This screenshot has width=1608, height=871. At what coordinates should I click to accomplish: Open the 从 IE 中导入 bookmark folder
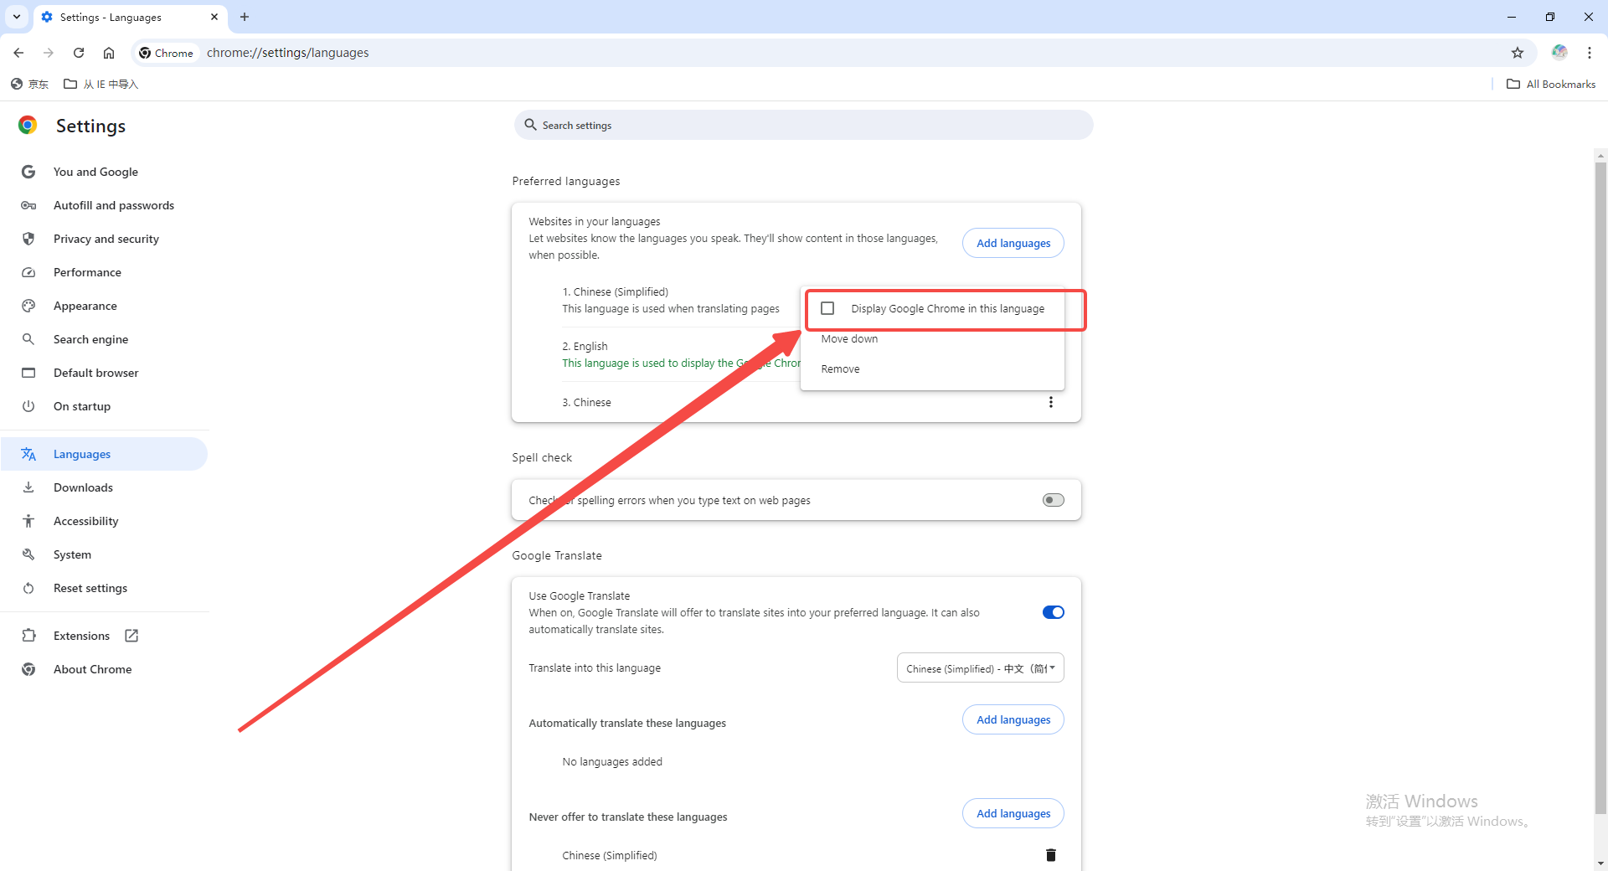click(101, 84)
